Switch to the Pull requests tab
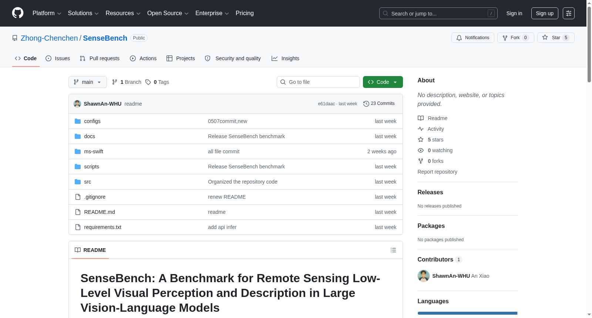This screenshot has width=592, height=318. 100,58
